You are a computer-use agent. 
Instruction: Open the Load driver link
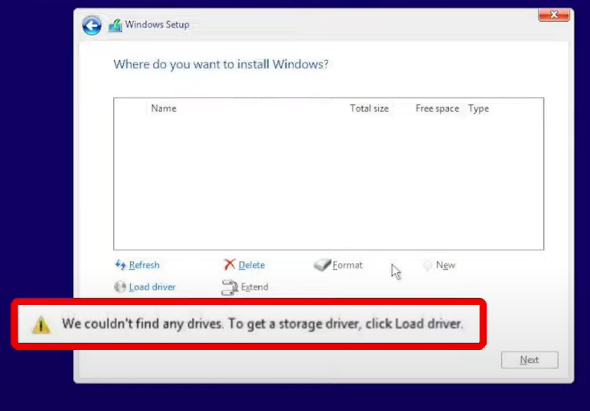152,287
